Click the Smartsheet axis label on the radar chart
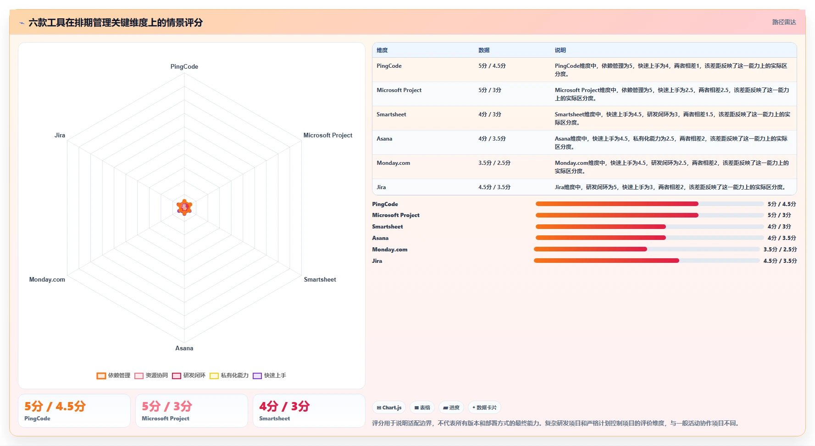This screenshot has width=815, height=446. coord(320,279)
